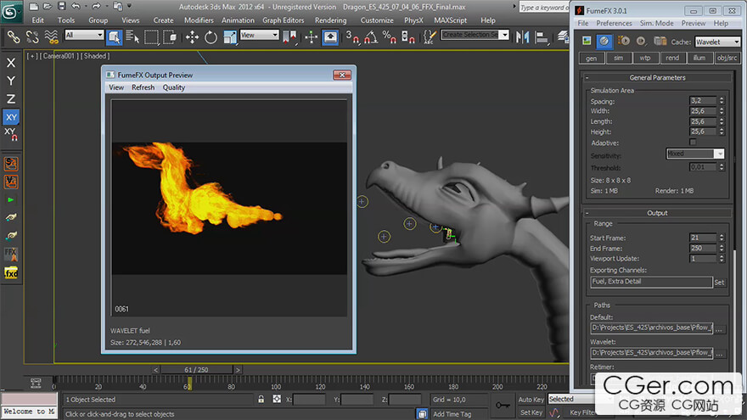Toggle Percent Snap
747x420 pixels.
390,36
